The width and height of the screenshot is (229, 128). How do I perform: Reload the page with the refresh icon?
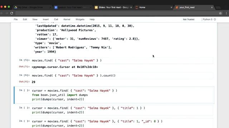pyautogui.click(x=12, y=13)
